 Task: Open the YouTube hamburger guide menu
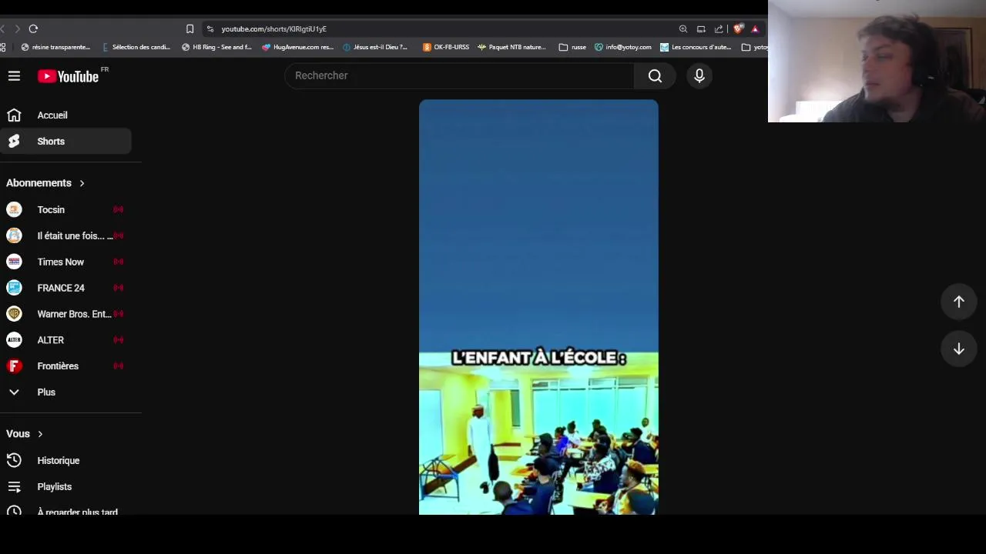click(x=14, y=75)
